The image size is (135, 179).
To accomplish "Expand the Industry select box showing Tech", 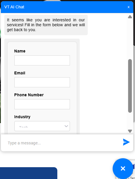I will pos(42,126).
